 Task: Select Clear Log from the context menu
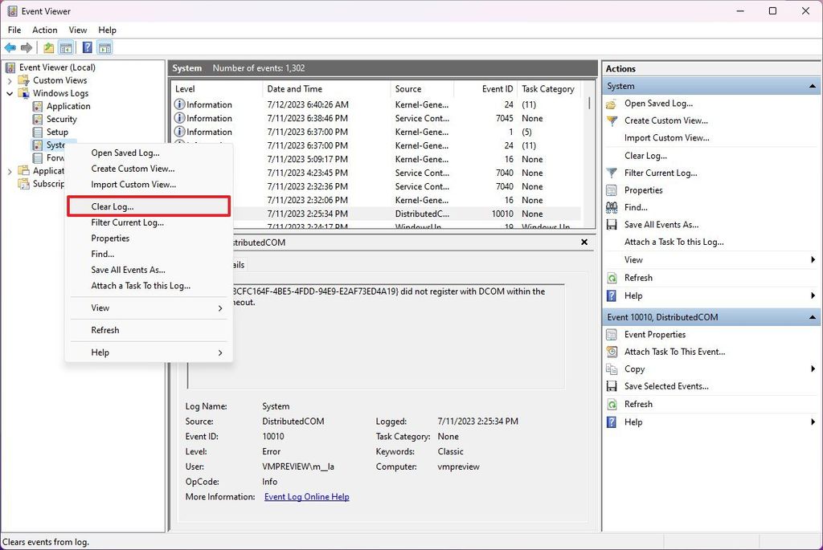point(111,206)
